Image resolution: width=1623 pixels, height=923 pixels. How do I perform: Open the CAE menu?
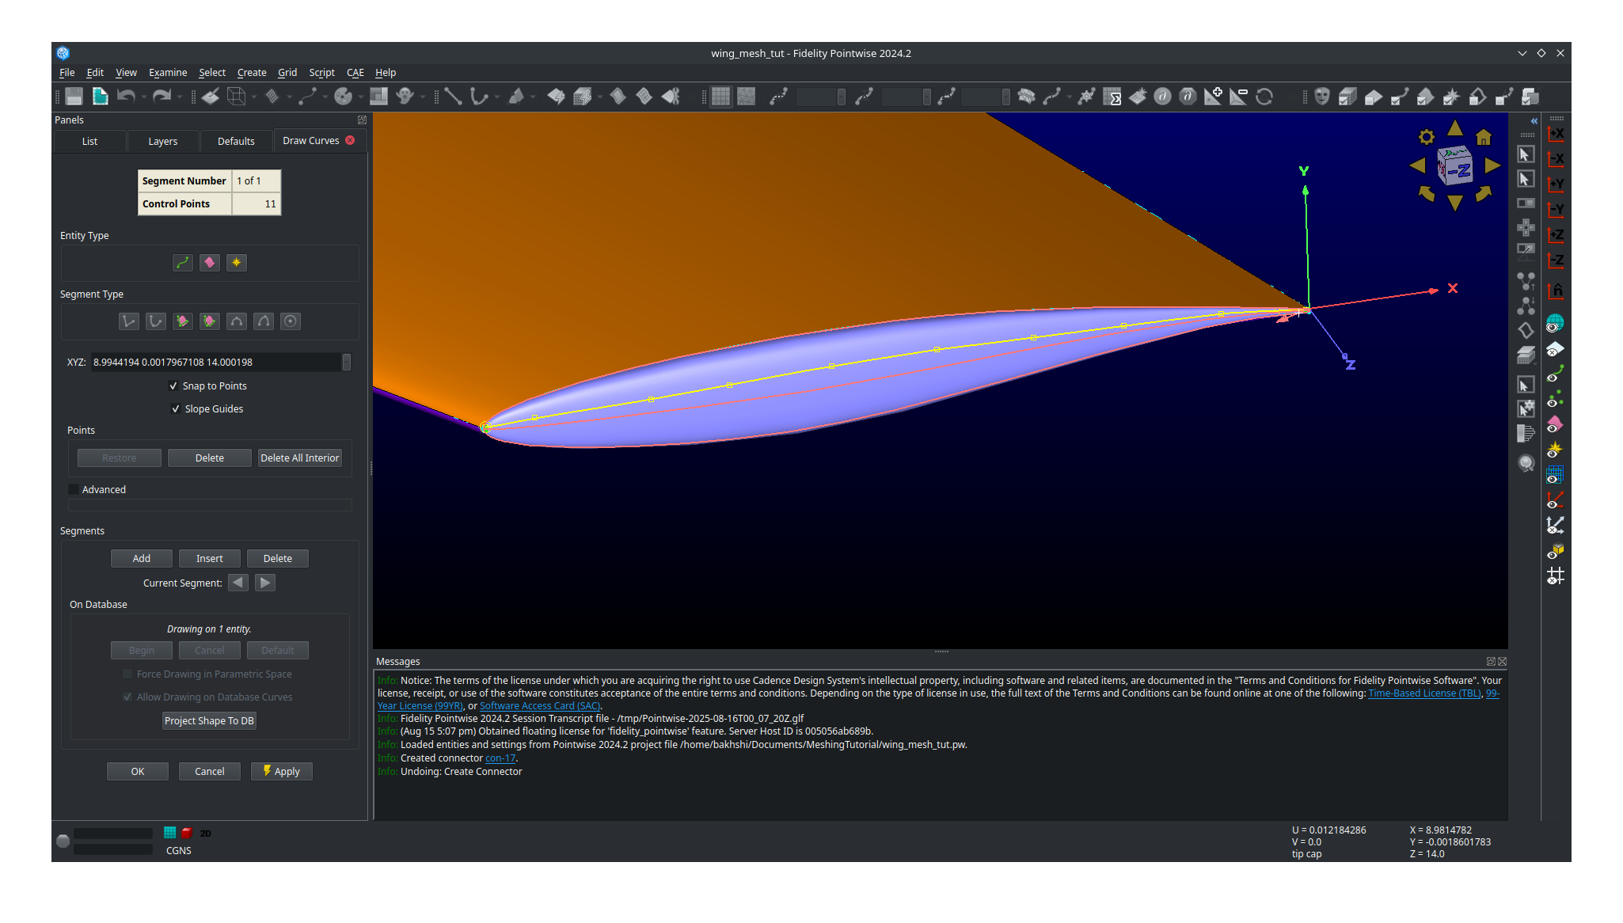355,72
